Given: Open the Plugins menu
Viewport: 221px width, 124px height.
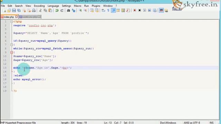Looking at the screenshot, I should pyautogui.click(x=96, y=6).
